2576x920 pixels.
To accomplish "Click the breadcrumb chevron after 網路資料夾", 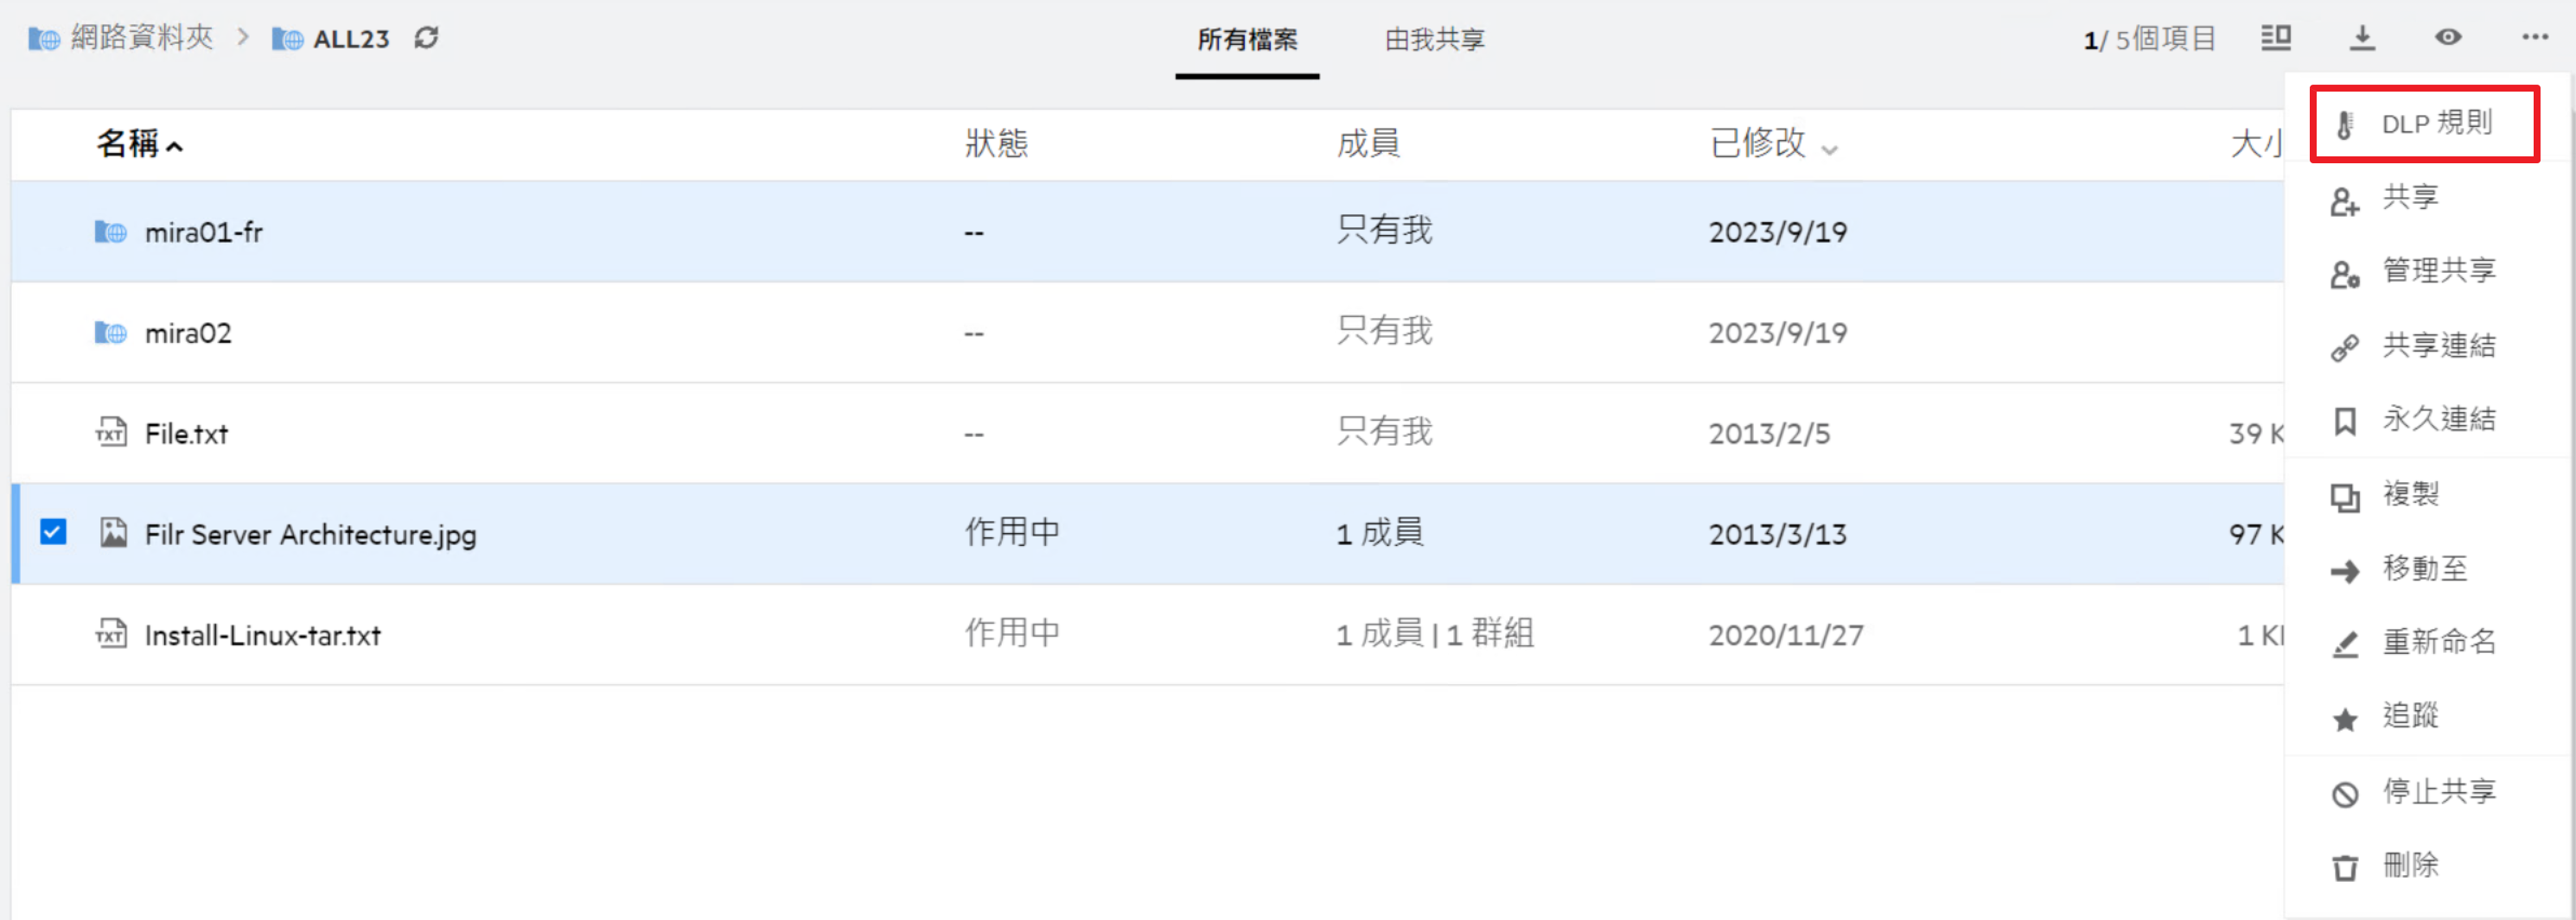I will 243,38.
